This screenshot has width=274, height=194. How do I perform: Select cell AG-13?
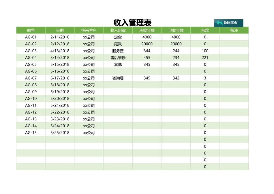[x=31, y=119]
